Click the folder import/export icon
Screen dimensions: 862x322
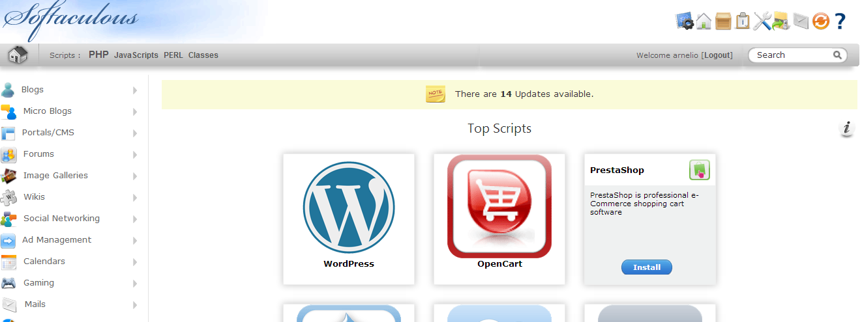781,21
